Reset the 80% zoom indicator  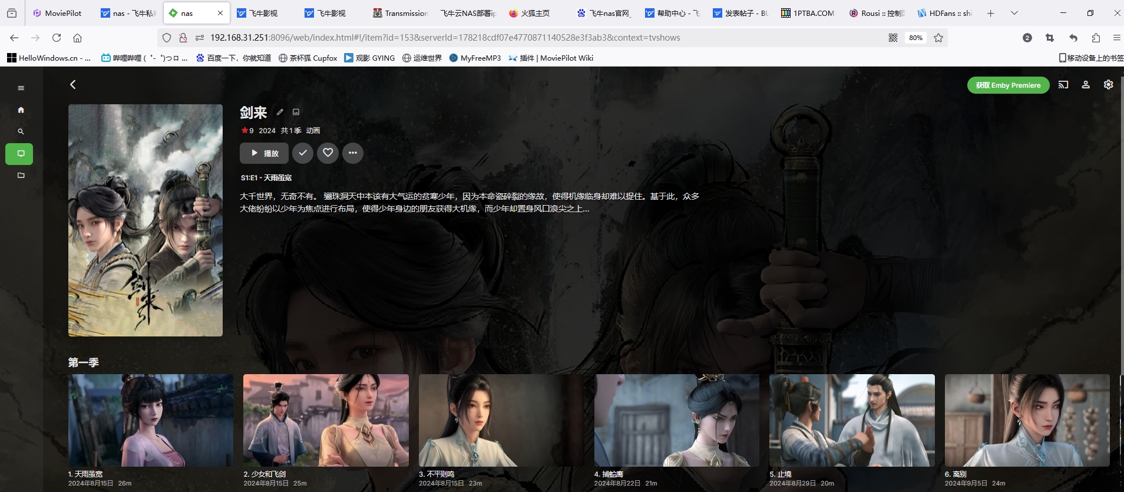tap(915, 38)
